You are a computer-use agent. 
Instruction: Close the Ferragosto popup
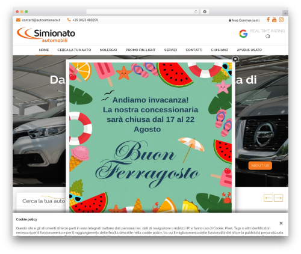click(x=235, y=59)
